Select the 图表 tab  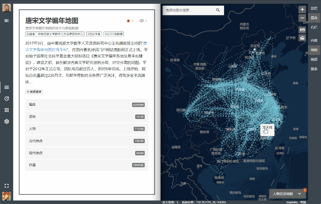coord(314,69)
